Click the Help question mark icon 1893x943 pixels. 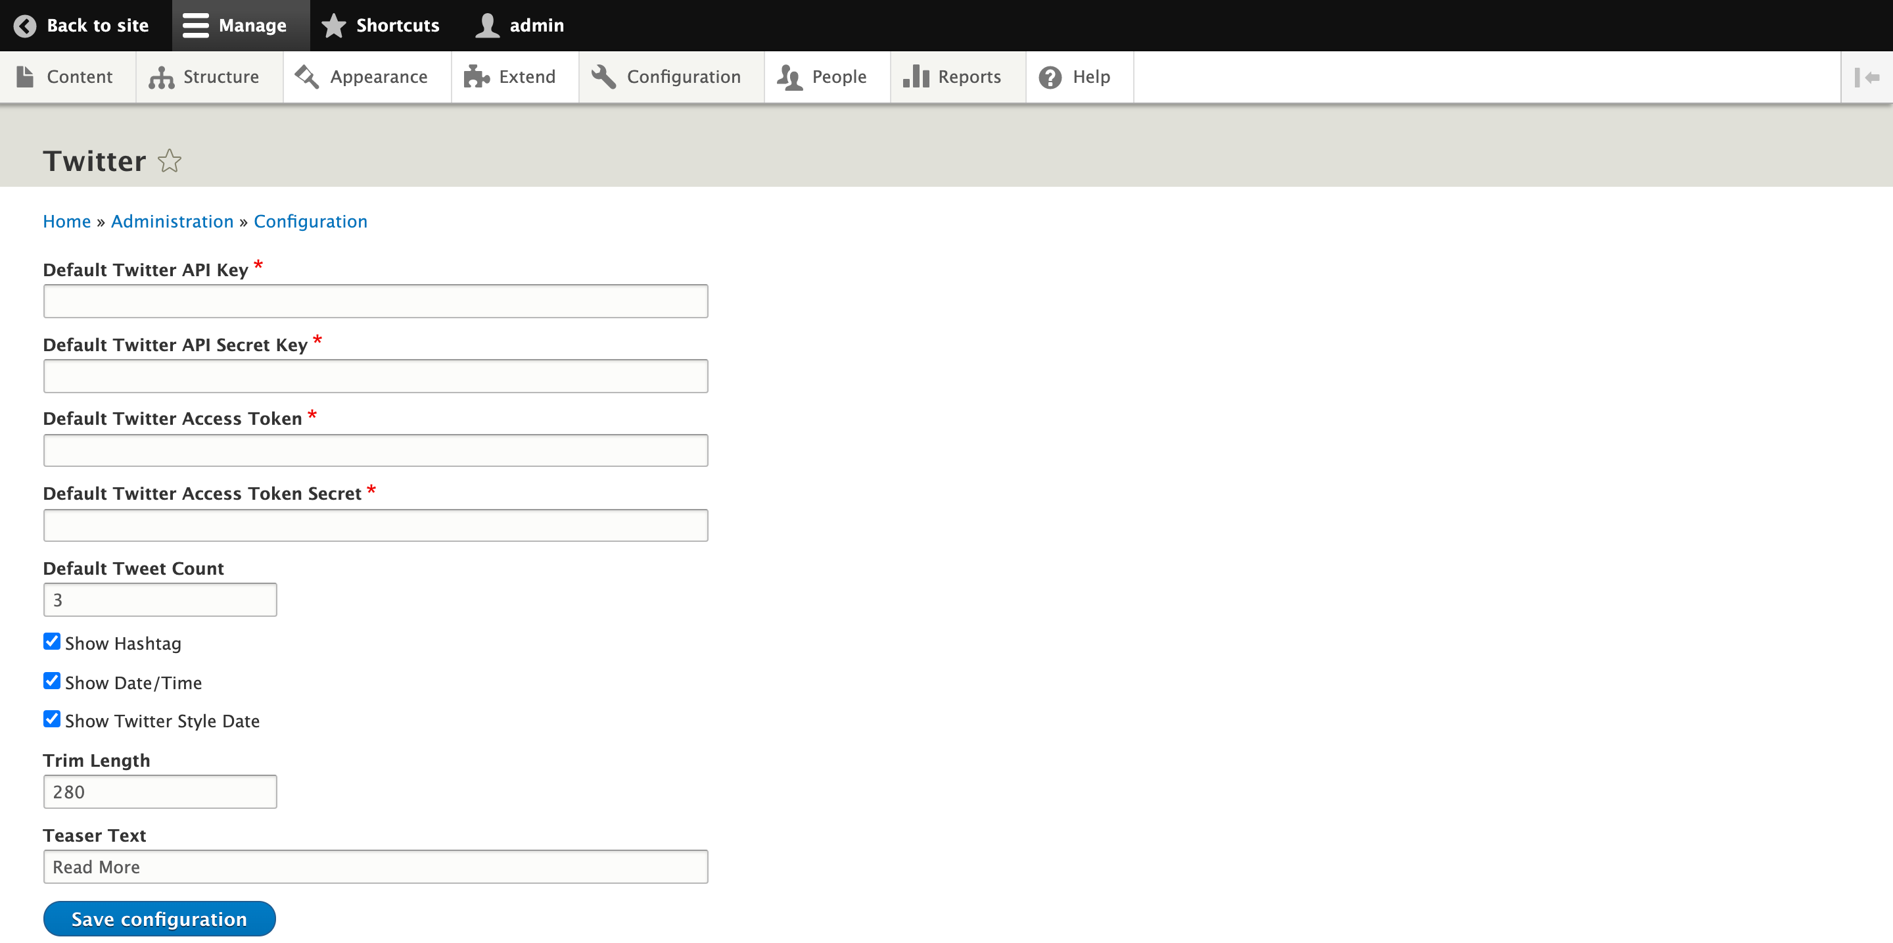pos(1050,77)
